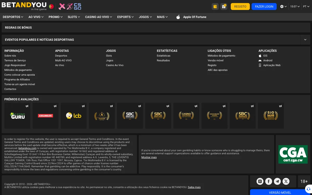Open Torne-se um agente móvel link
Screen dimensions: 312x195
click(19, 84)
